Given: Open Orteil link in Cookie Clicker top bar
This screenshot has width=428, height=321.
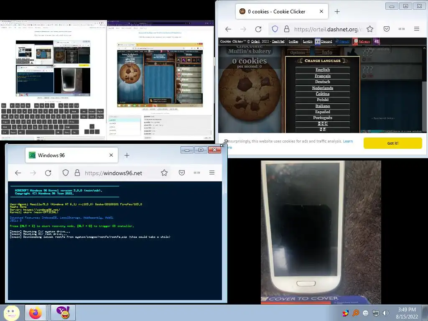Looking at the screenshot, I should coord(255,41).
